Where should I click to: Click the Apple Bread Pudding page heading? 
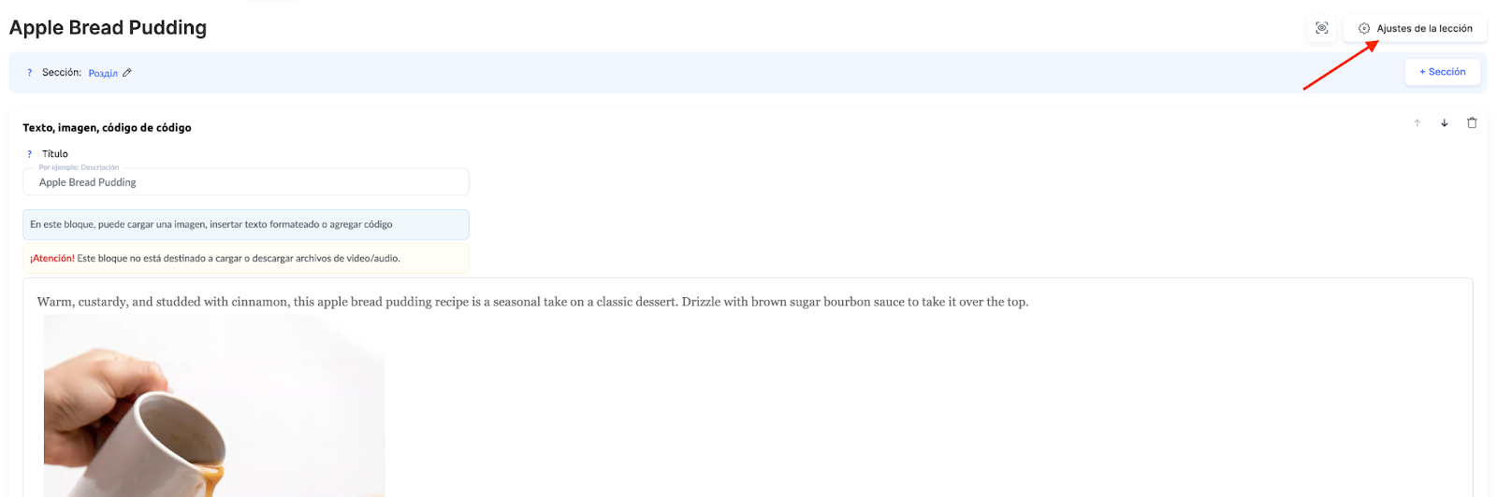(108, 28)
